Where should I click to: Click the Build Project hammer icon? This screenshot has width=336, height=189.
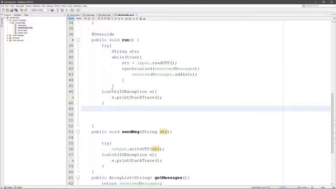(x=57, y=10)
